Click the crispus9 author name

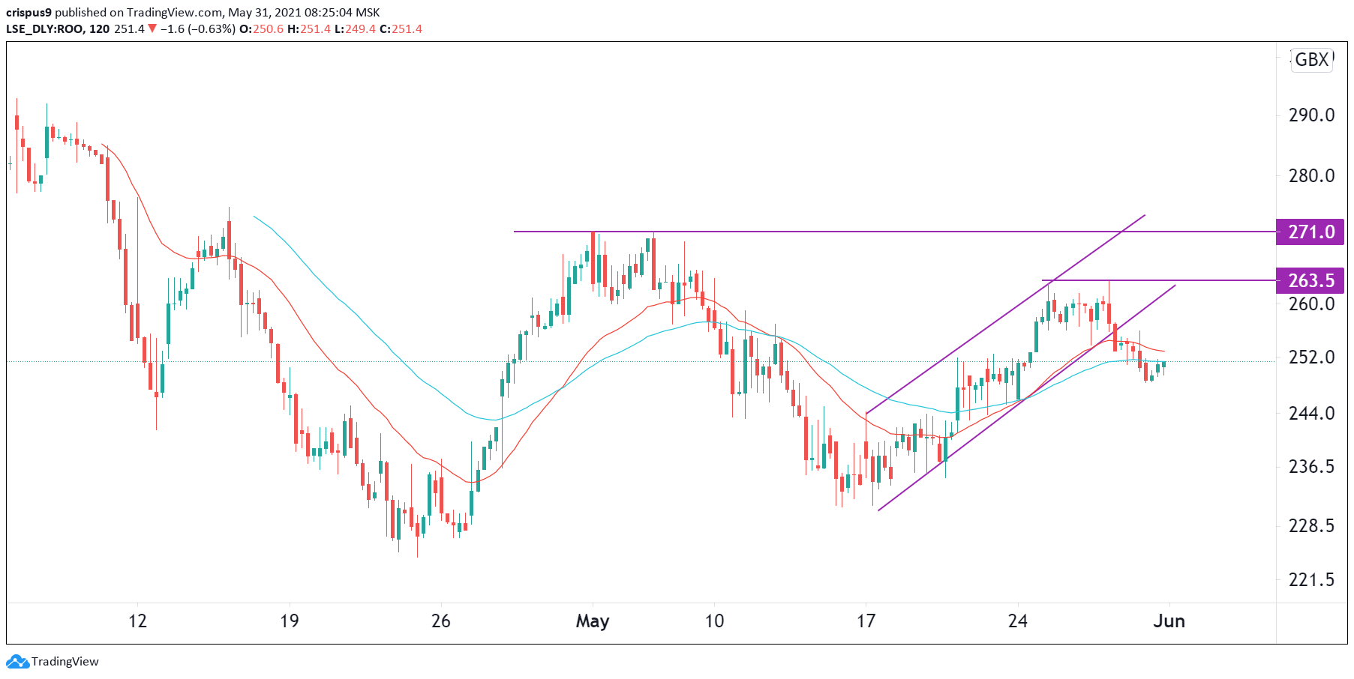pyautogui.click(x=29, y=13)
